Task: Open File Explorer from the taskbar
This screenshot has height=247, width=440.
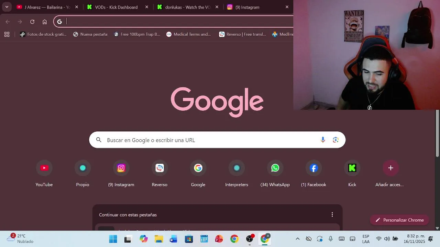Action: (158, 239)
